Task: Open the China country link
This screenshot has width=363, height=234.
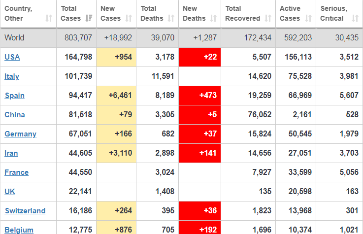Action: coord(15,115)
